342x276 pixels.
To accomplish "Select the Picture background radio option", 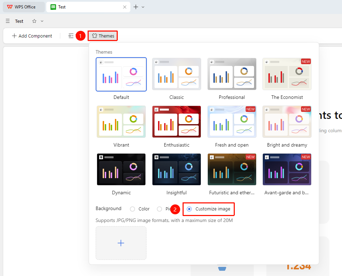I will 159,209.
